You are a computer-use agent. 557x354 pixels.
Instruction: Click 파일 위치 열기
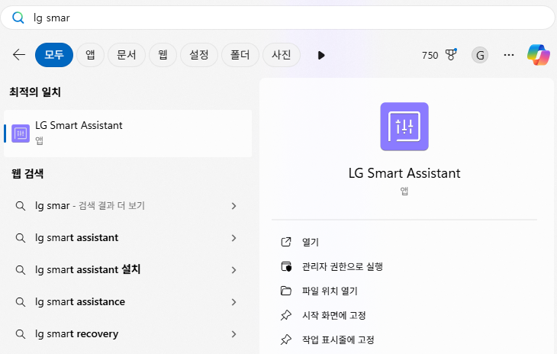click(x=330, y=291)
